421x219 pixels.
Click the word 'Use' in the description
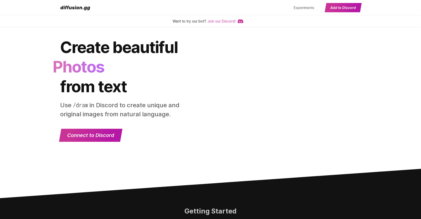tap(66, 105)
